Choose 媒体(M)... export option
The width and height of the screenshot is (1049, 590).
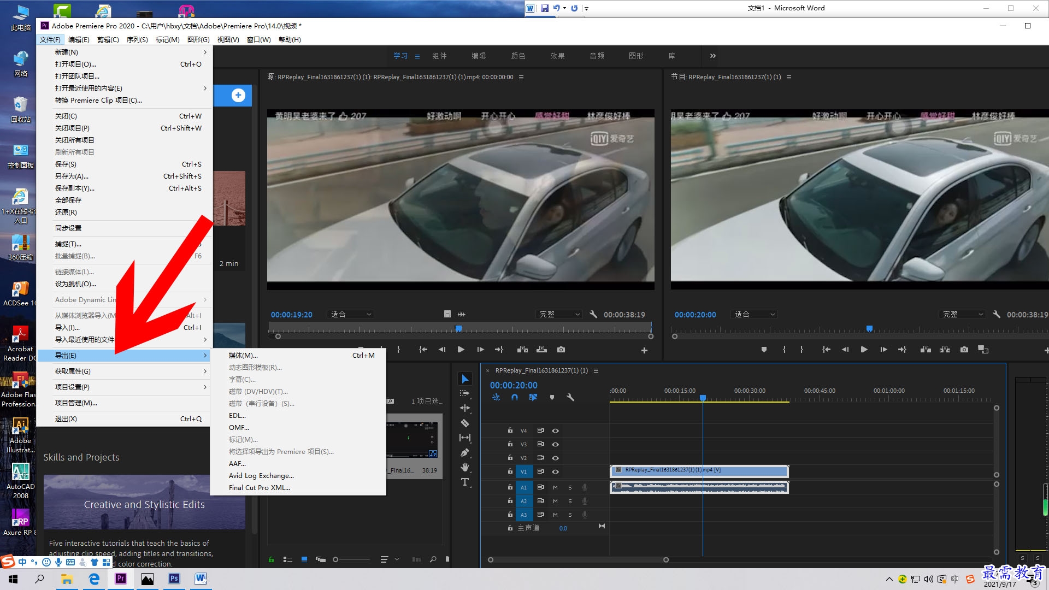[298, 356]
